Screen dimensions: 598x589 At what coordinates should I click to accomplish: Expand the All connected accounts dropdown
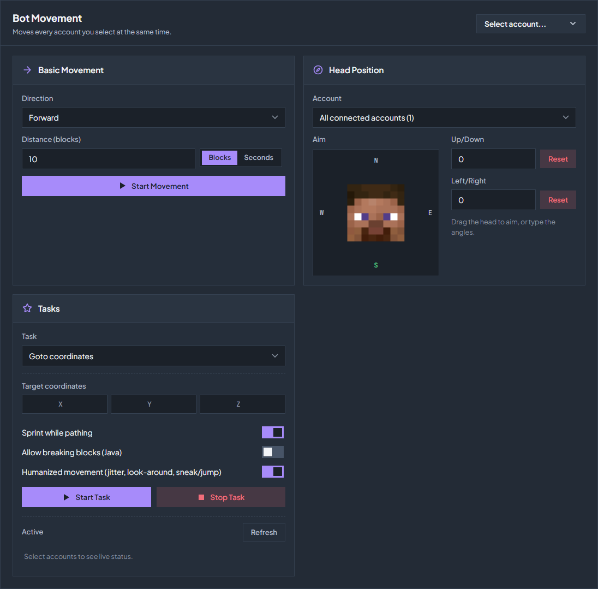444,117
